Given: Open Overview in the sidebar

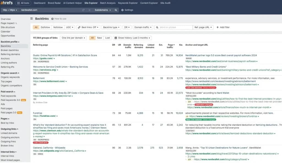Looking at the screenshot, I should (x=6, y=19).
